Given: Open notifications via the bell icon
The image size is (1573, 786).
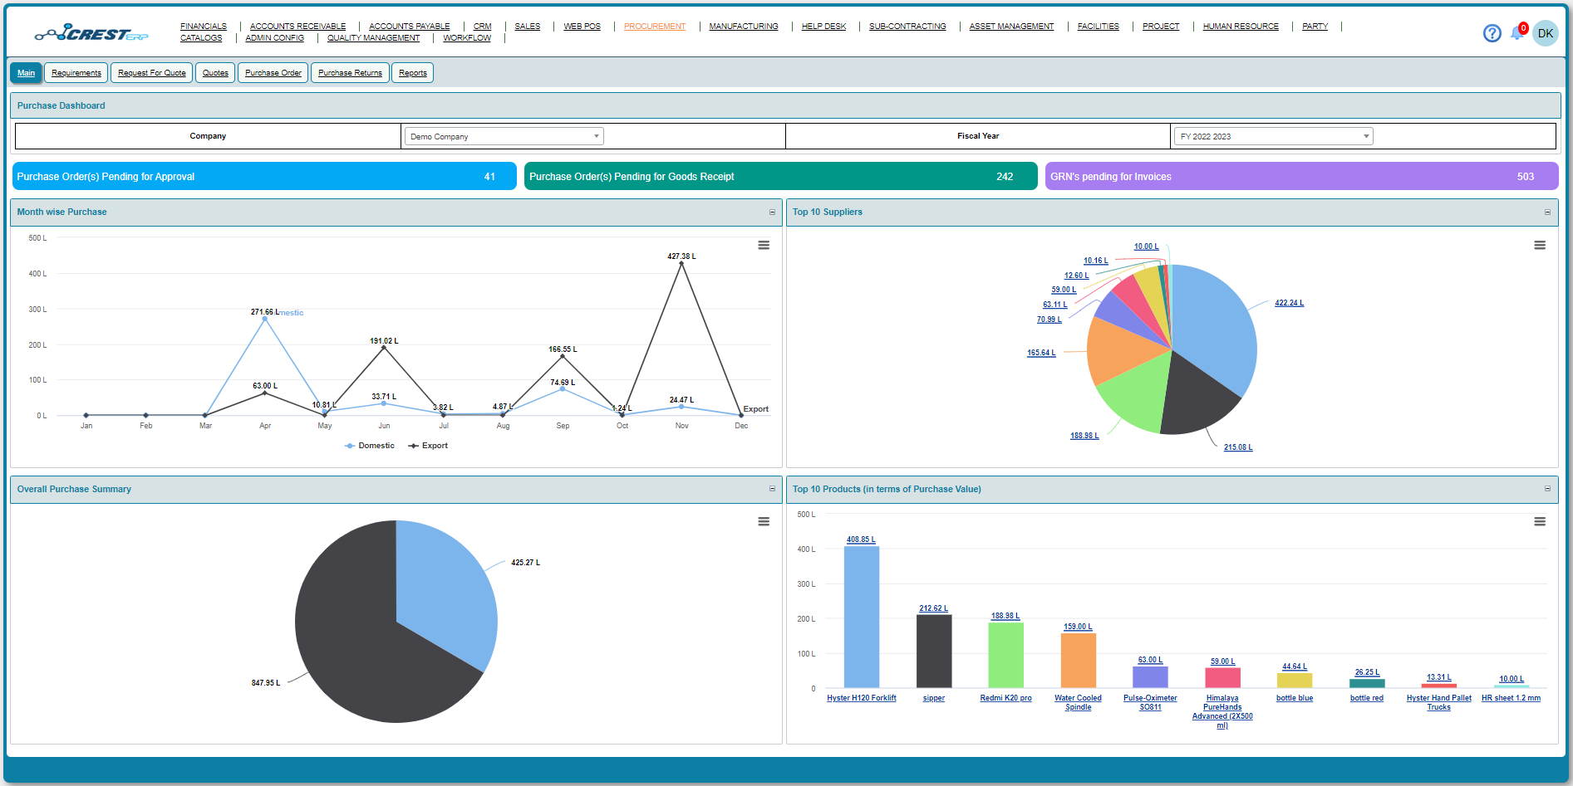Looking at the screenshot, I should [1516, 33].
